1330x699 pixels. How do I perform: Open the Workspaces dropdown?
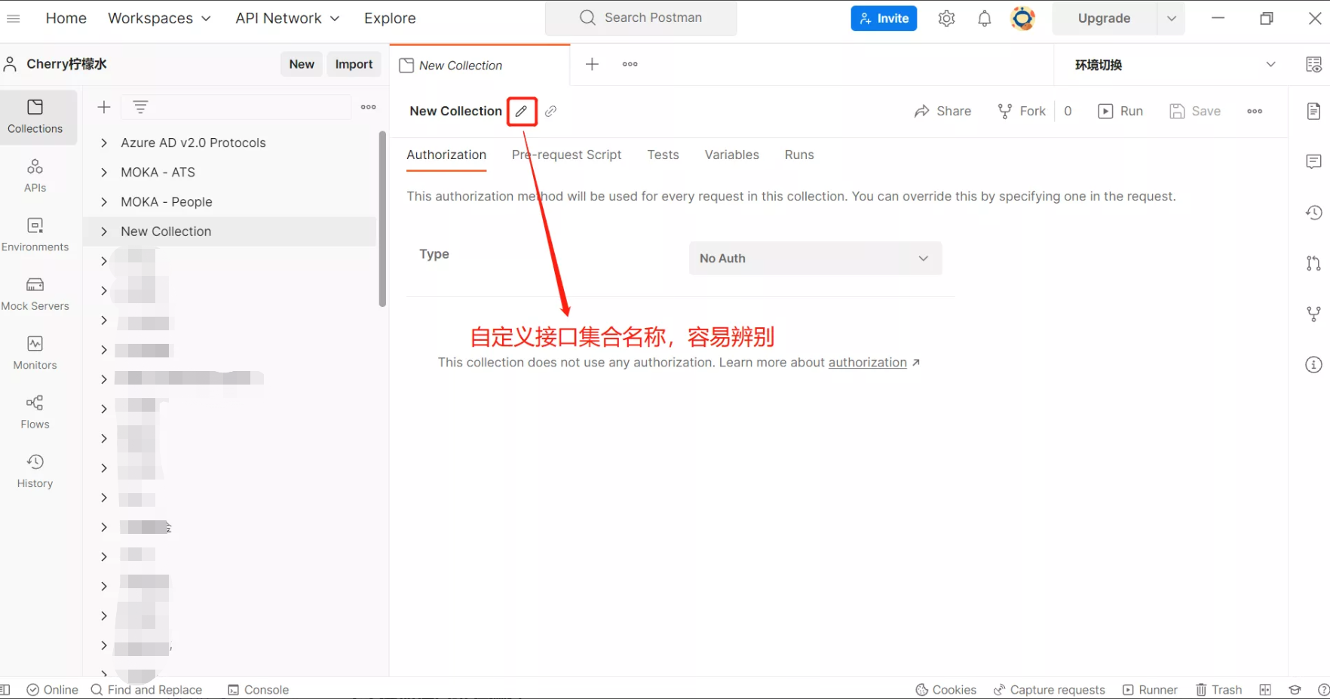pyautogui.click(x=159, y=18)
